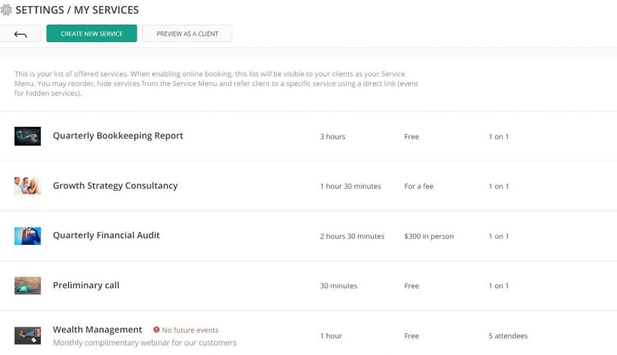Click the warning icon beside No future events

[157, 330]
